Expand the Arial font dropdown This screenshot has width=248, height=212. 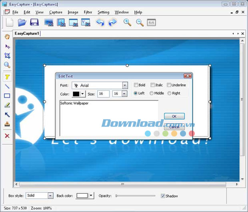click(125, 85)
